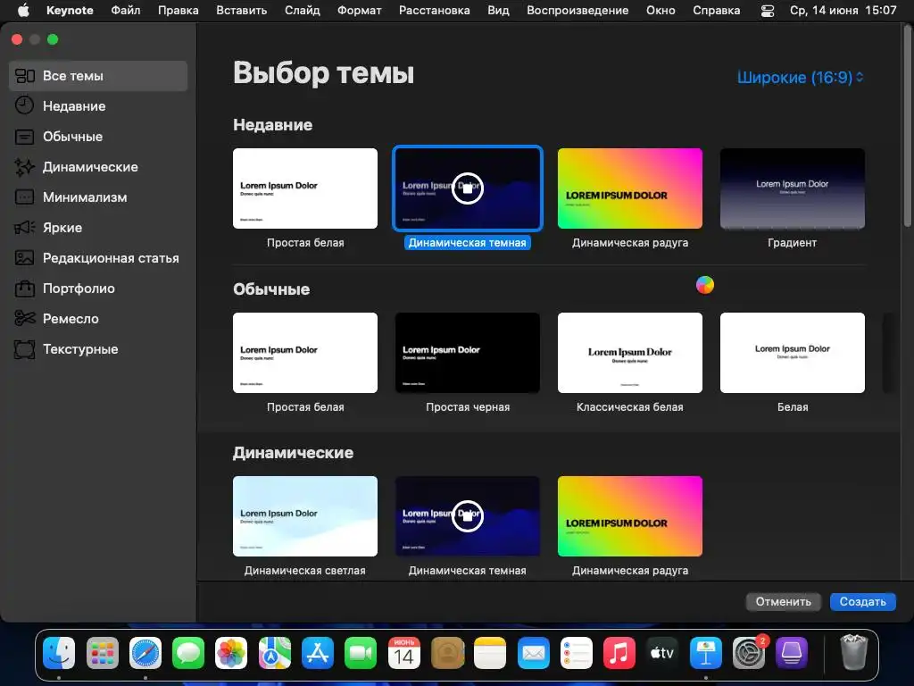
Task: Select Простая белая theme under Обычные
Action: click(305, 353)
